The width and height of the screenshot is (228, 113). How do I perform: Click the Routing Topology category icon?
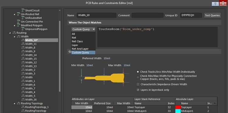[x=19, y=103]
